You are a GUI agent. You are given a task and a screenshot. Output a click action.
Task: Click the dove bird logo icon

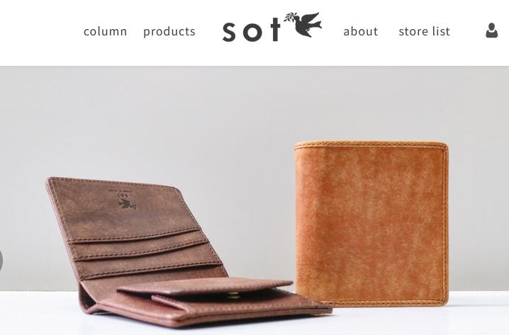303,24
